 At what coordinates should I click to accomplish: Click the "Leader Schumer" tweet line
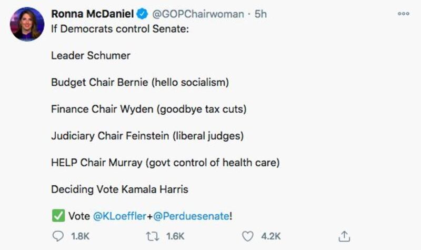[91, 55]
